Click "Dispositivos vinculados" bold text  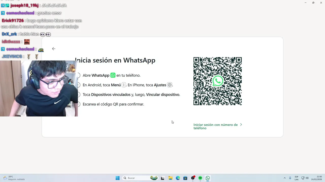point(111,95)
